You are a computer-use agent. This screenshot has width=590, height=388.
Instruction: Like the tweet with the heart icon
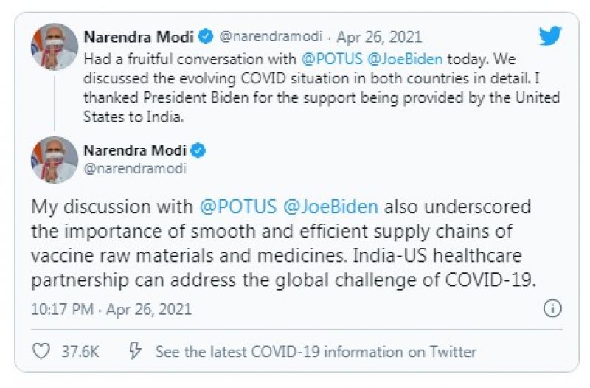click(x=41, y=352)
